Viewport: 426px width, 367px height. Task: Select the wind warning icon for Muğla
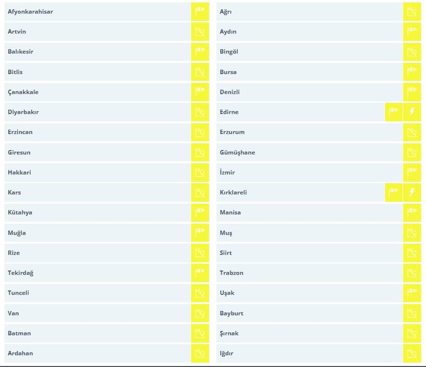tap(200, 232)
